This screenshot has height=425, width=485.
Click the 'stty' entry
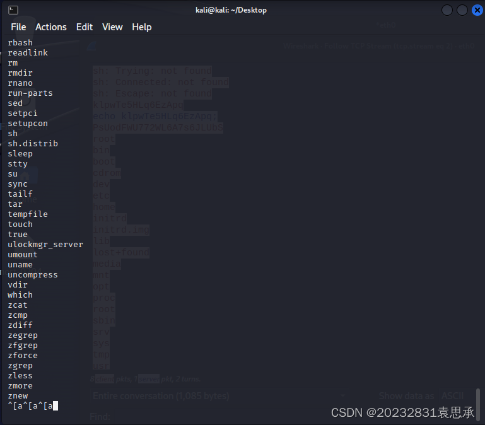click(x=18, y=164)
